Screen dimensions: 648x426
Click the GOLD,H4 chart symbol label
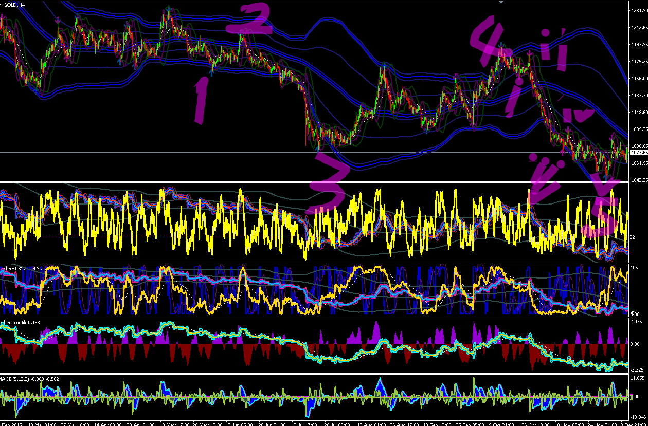tap(14, 5)
